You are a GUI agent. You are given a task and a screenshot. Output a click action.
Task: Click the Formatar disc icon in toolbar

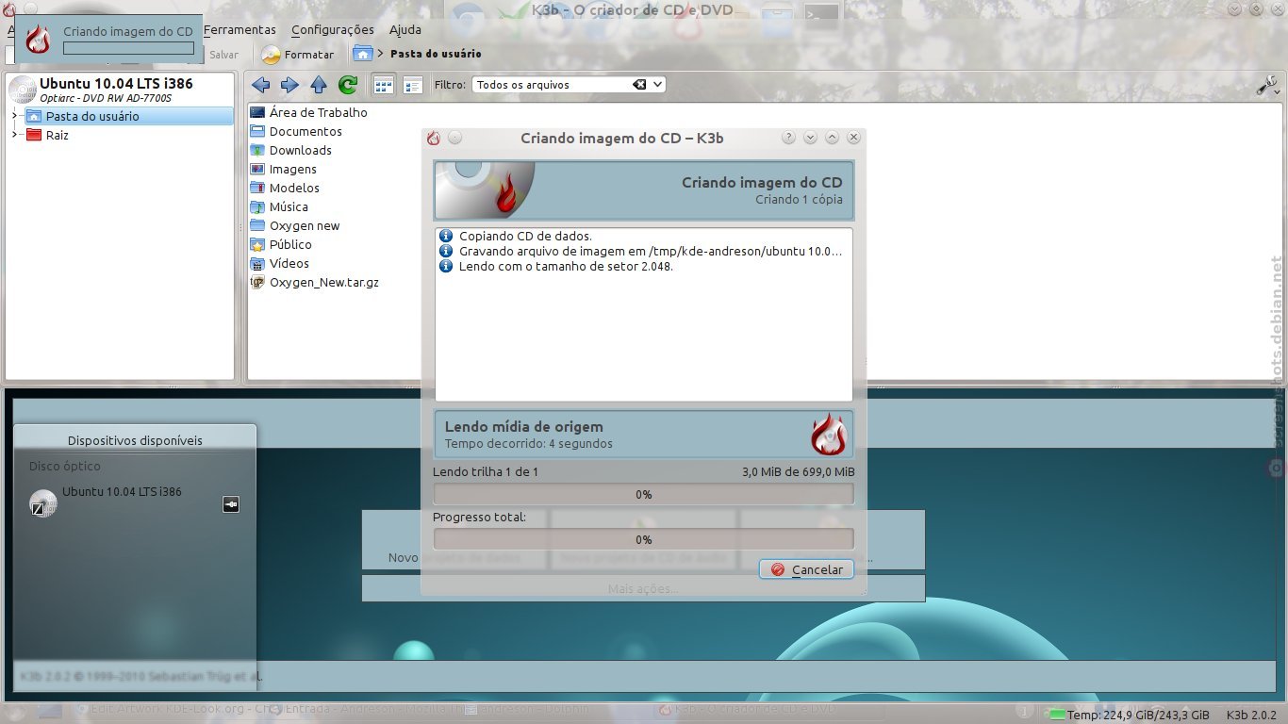point(271,55)
